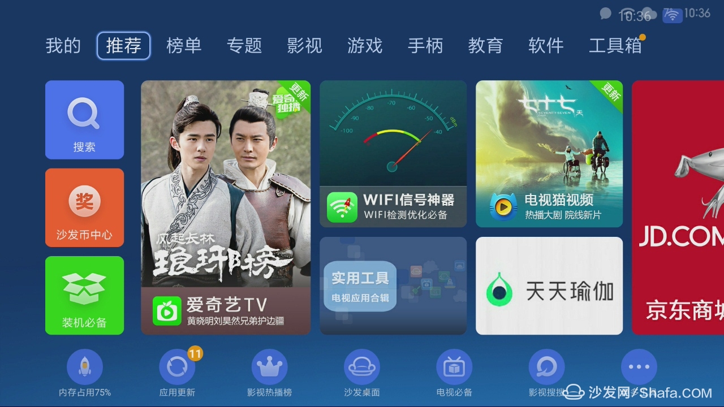Click the 实用工具 电视应用合辑 button
The width and height of the screenshot is (724, 407).
coord(360,286)
